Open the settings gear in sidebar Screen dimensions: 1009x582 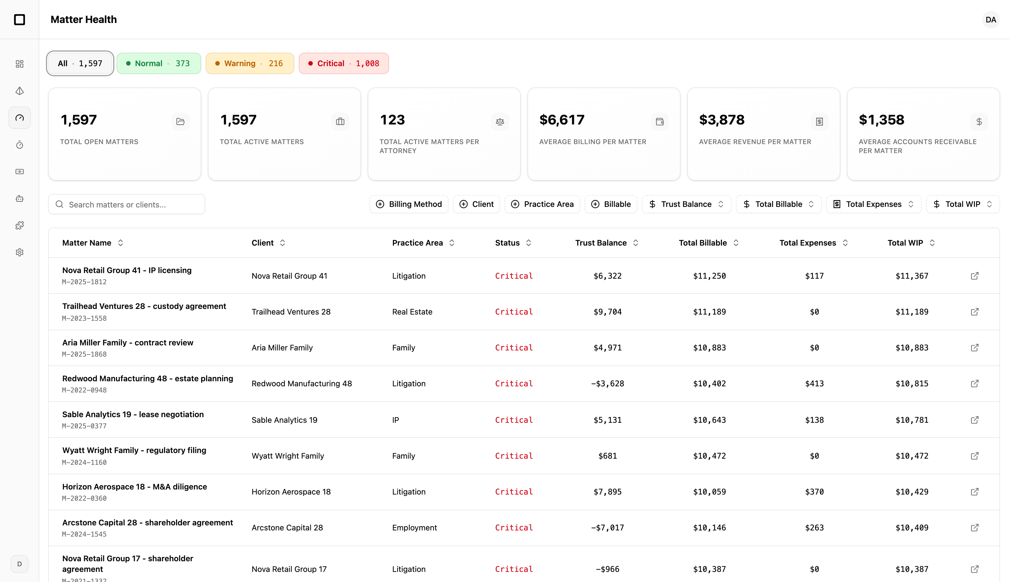click(x=20, y=252)
